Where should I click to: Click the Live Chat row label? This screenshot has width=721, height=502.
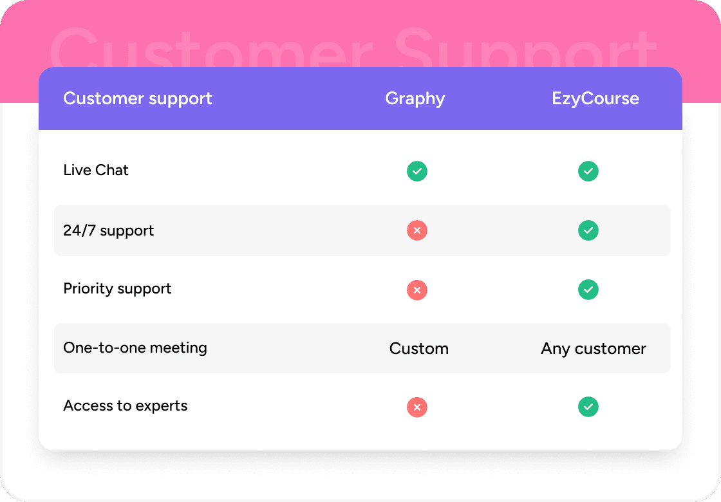[96, 170]
